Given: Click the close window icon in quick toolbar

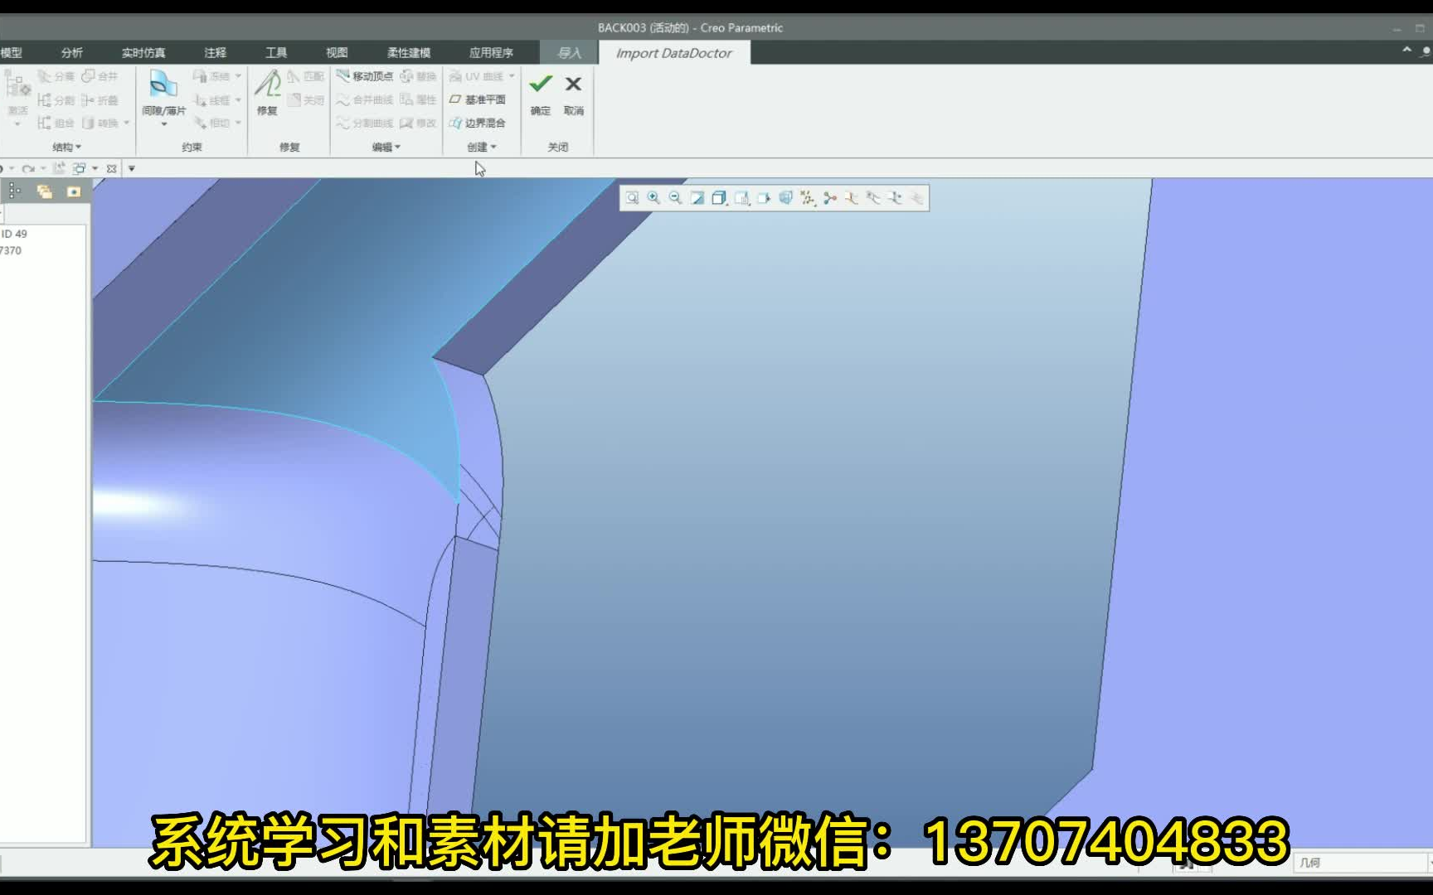Looking at the screenshot, I should click(112, 168).
